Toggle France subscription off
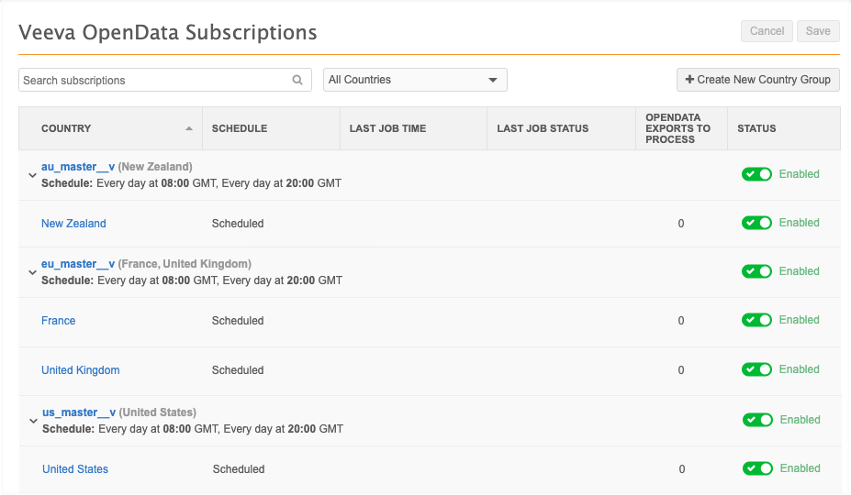Image resolution: width=851 pixels, height=495 pixels. pyautogui.click(x=756, y=320)
